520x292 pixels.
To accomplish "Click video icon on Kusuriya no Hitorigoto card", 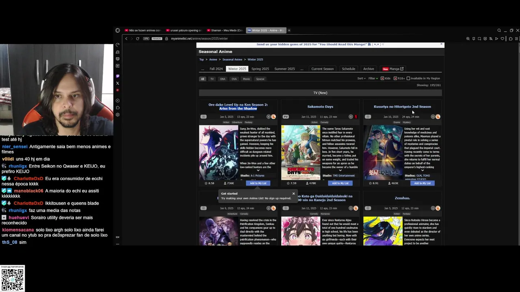I will click(368, 117).
